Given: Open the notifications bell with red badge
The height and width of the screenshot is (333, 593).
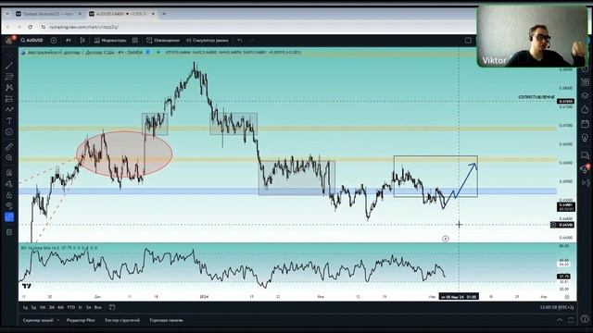Looking at the screenshot, I should pyautogui.click(x=585, y=168).
